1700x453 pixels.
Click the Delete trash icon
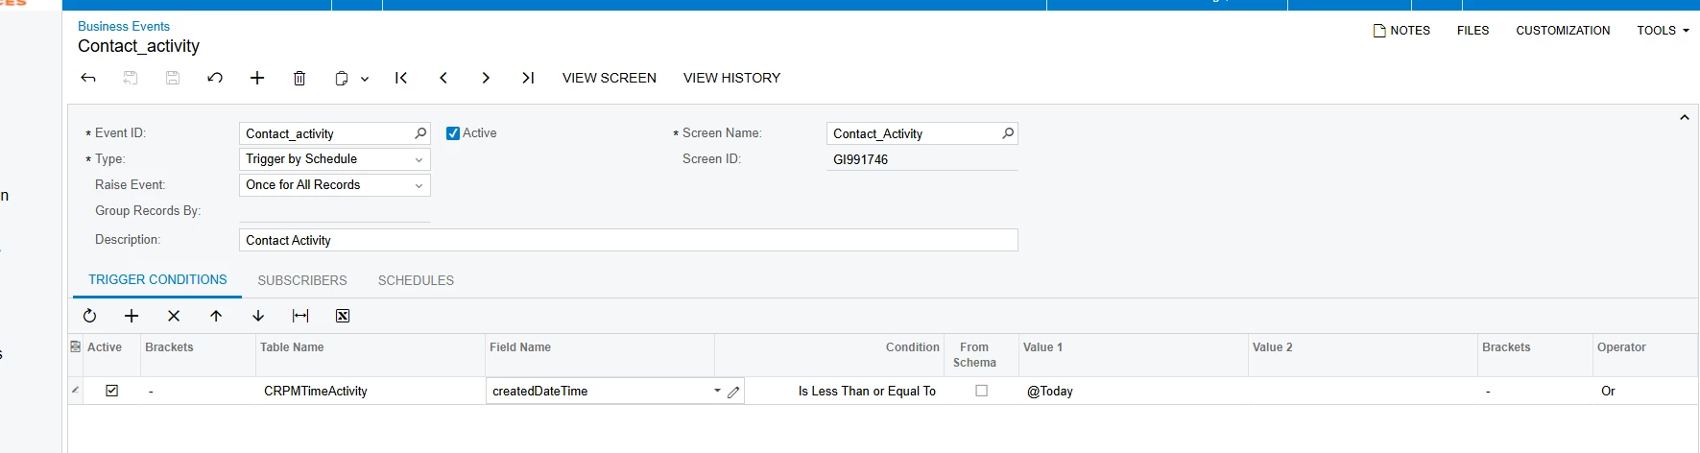click(x=299, y=78)
